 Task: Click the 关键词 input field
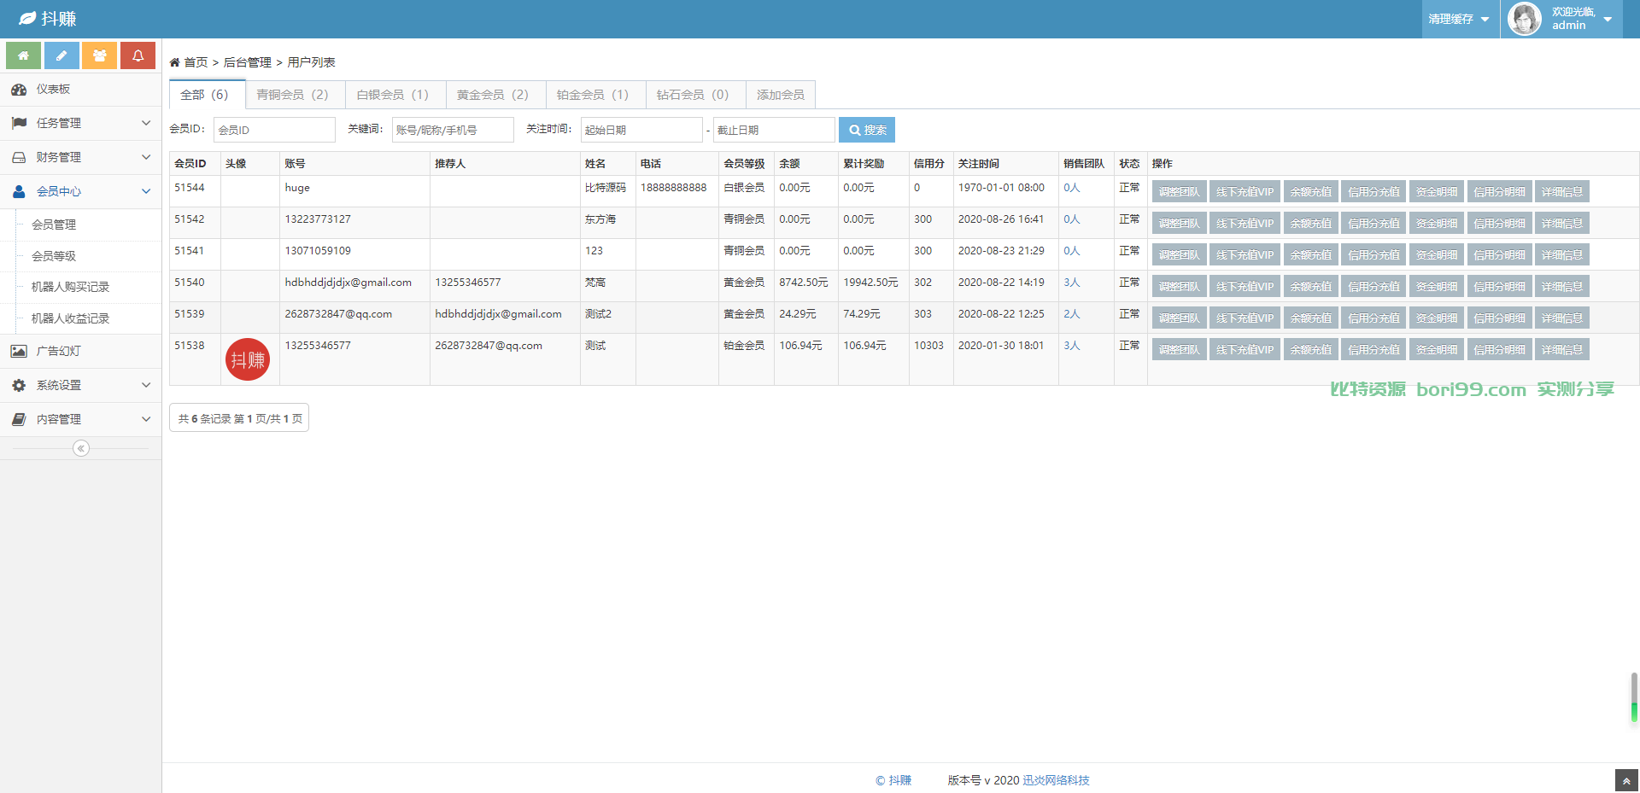(453, 130)
